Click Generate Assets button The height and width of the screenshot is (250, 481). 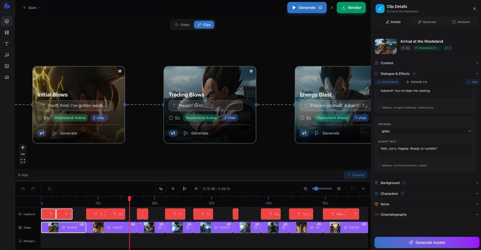click(x=426, y=242)
